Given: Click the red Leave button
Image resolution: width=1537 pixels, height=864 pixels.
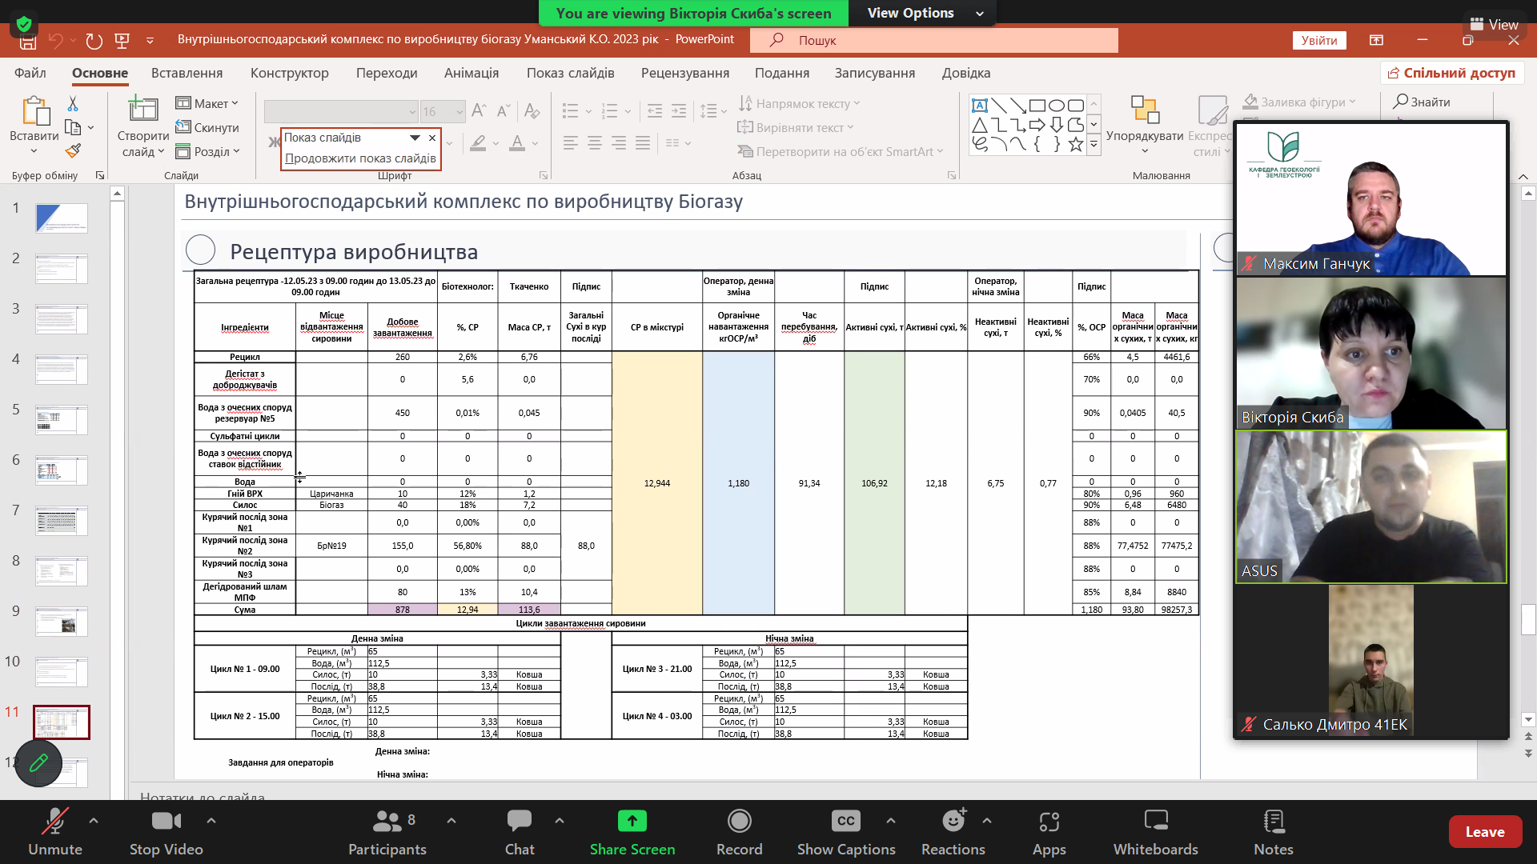Looking at the screenshot, I should 1484,832.
